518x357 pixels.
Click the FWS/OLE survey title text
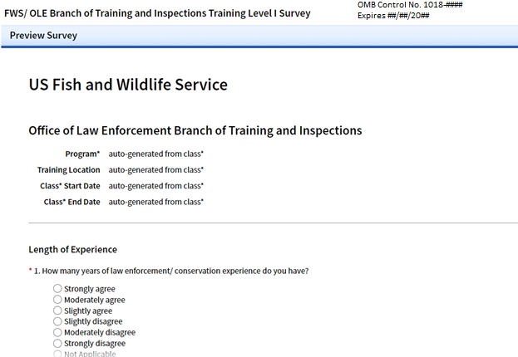point(157,13)
